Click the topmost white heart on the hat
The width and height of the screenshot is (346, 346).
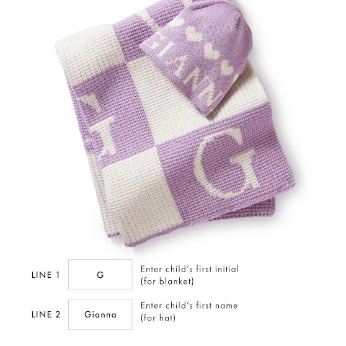click(177, 23)
